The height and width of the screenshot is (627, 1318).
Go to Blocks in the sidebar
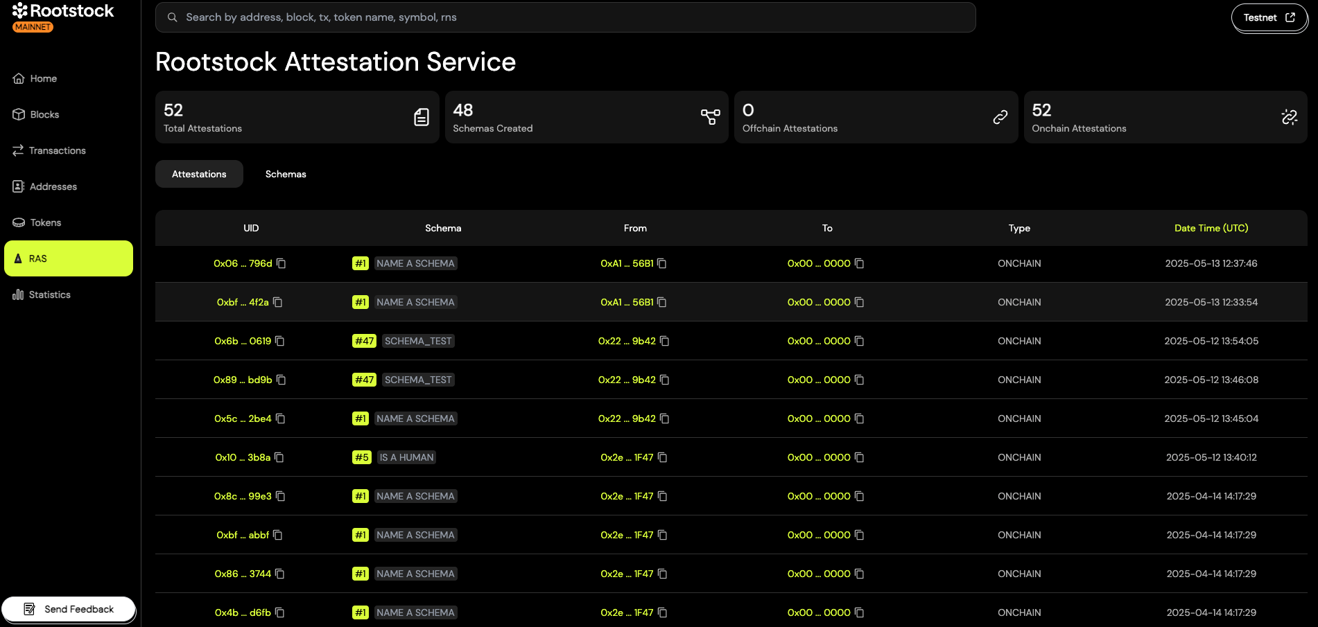pos(44,114)
